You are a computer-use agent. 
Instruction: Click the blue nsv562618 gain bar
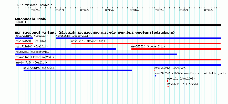click(138, 38)
